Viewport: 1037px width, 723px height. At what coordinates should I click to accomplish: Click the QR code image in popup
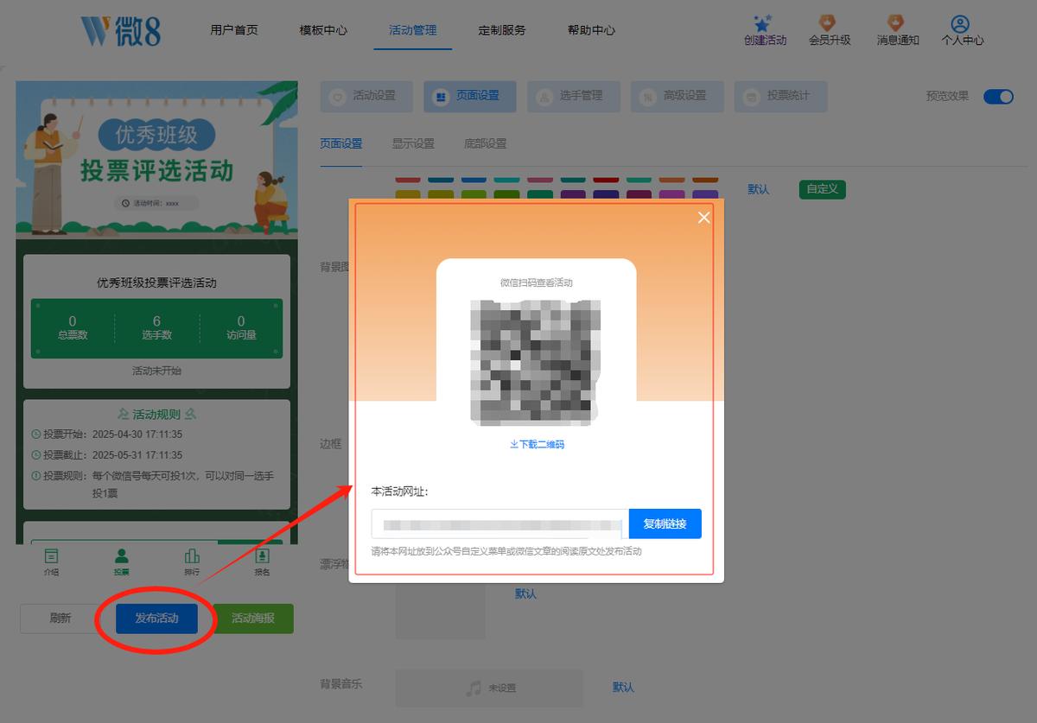(536, 362)
